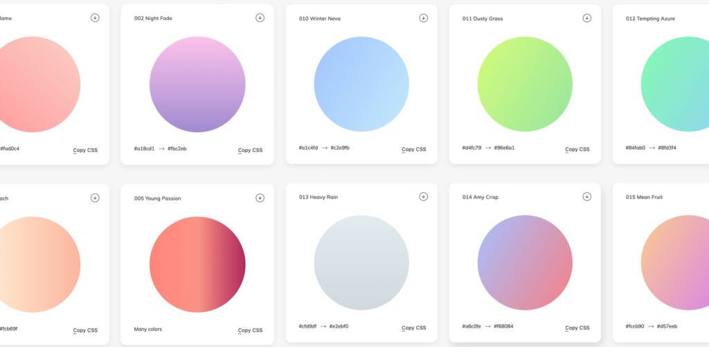Click the #8fd3f4 hex color code
709x347 pixels.
pos(667,147)
